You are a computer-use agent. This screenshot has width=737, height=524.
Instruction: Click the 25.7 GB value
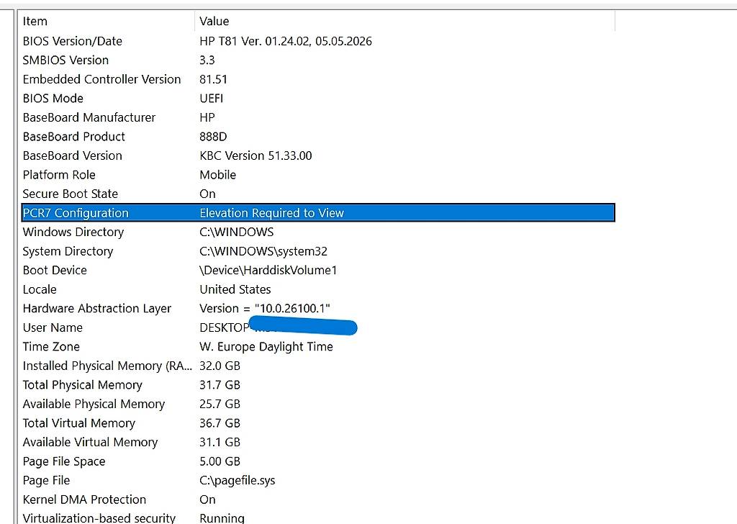220,405
